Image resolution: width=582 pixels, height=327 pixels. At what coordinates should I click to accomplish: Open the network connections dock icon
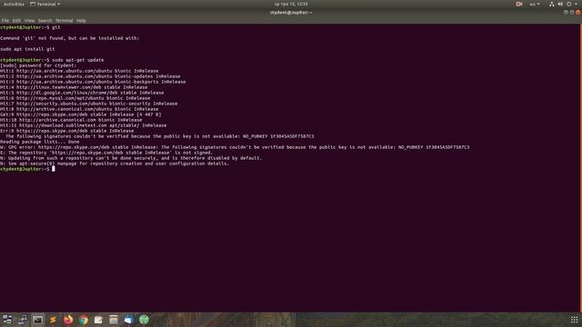[23, 320]
